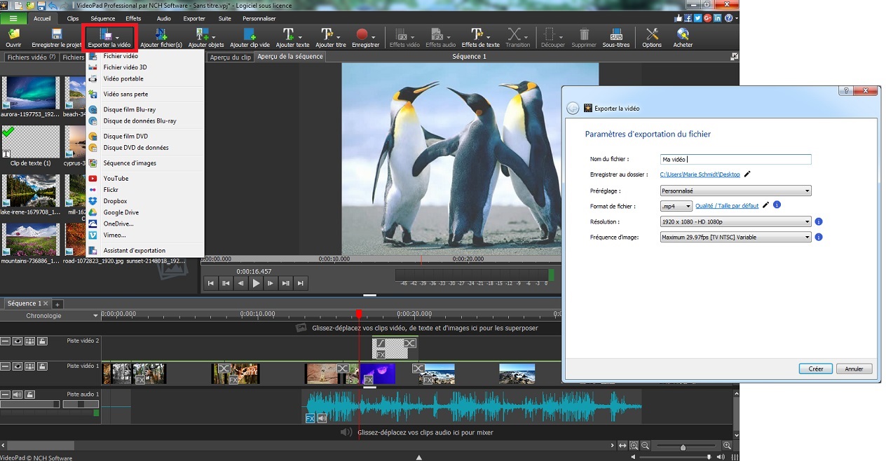Toggle lock on Piste audio 1

30,395
